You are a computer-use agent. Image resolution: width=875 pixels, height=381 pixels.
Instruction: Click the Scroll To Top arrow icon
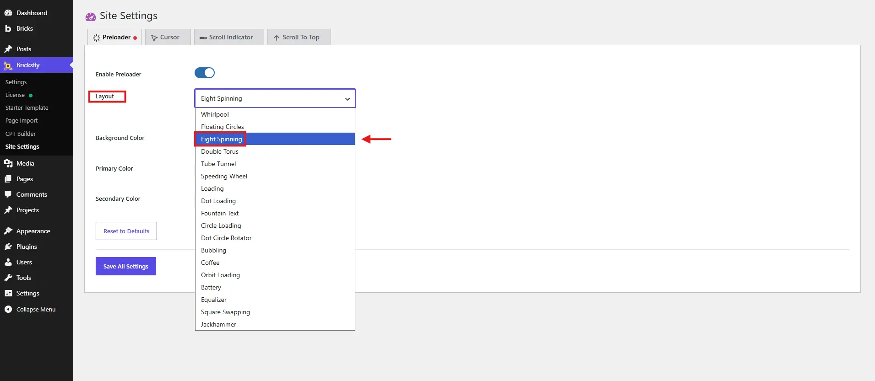click(277, 38)
